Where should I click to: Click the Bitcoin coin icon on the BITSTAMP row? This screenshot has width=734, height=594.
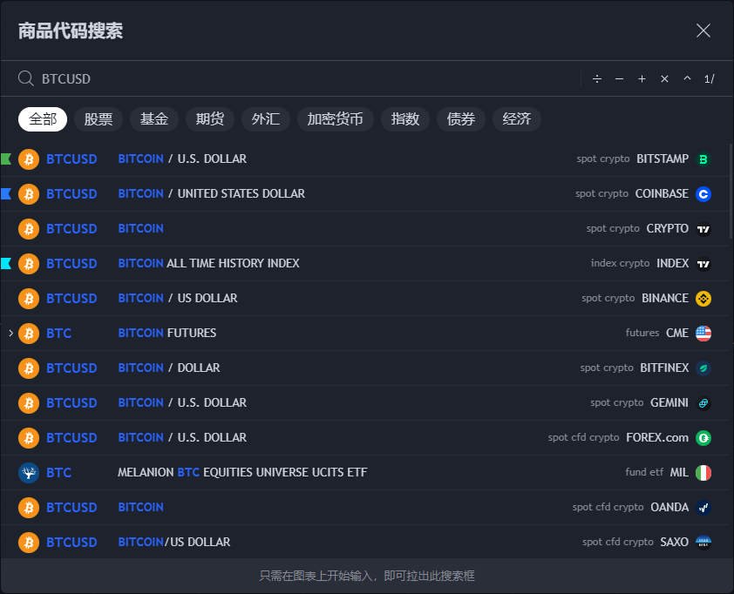[x=28, y=159]
